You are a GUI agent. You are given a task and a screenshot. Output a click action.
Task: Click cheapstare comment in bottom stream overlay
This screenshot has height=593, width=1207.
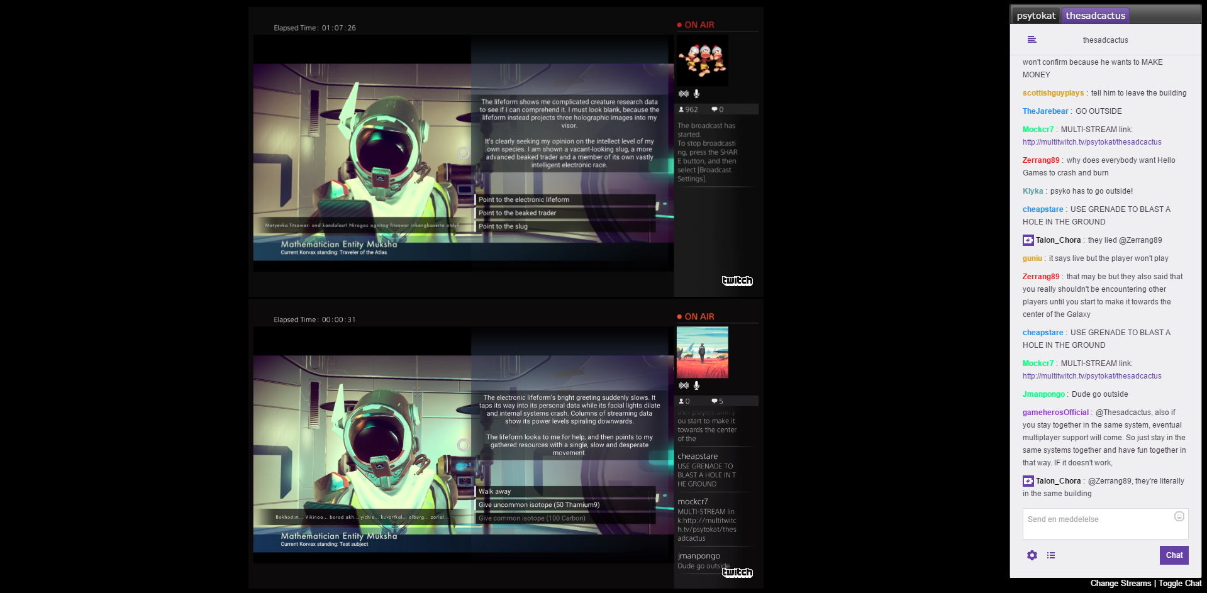(706, 470)
